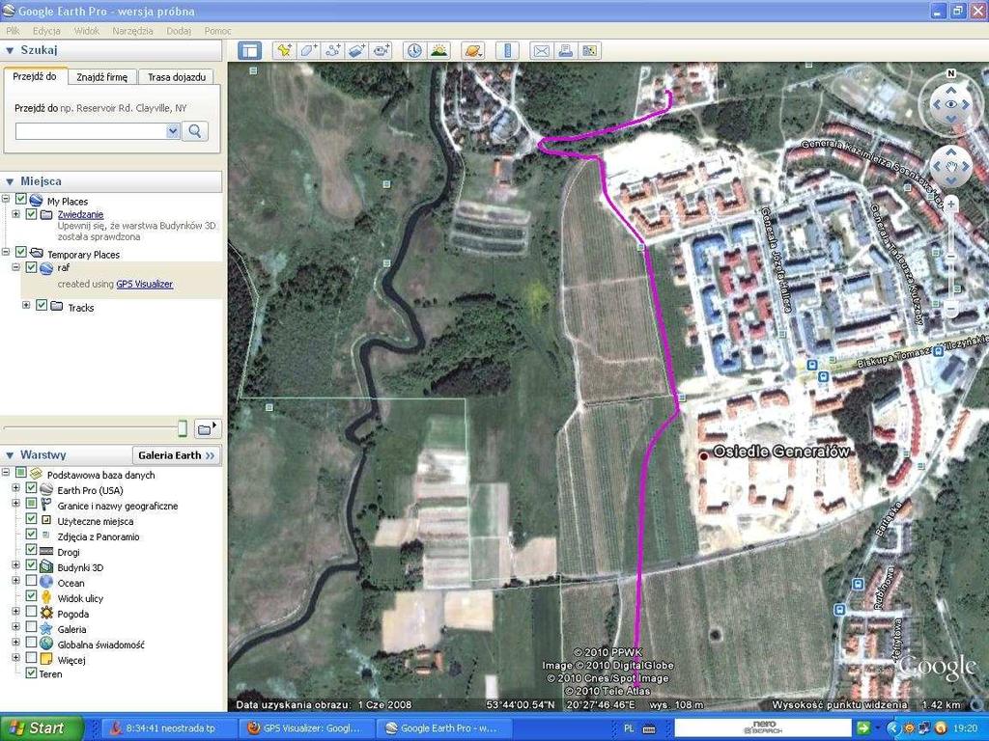The image size is (989, 741).
Task: Collapse the Warstwy panel triangle
Action: [x=10, y=455]
